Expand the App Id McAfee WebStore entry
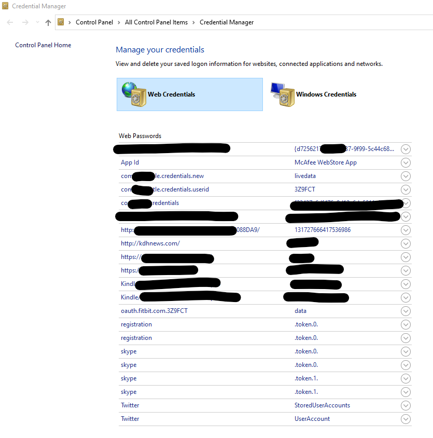Viewport: 433px width, 438px height. [406, 162]
